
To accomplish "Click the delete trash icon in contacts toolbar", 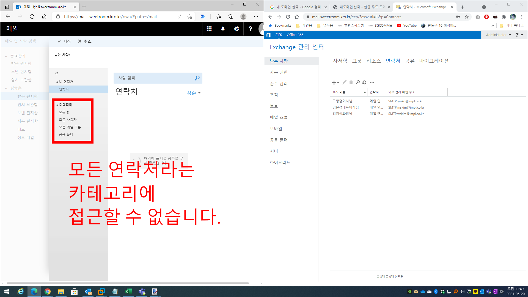I will 351,82.
